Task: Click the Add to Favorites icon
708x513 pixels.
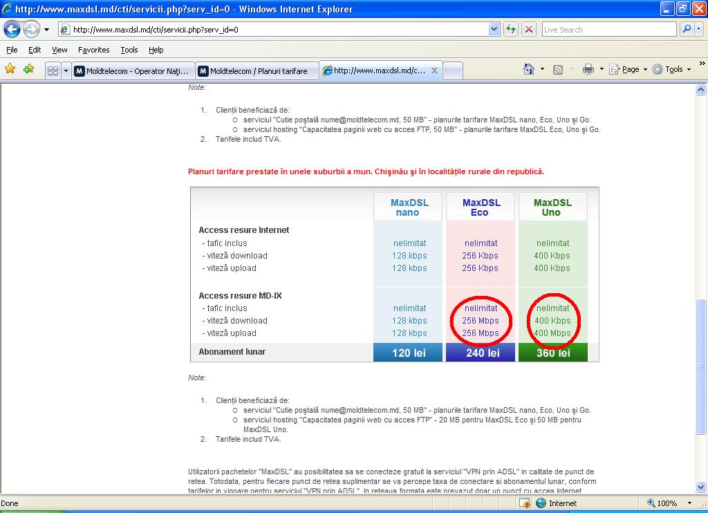Action: tap(28, 69)
